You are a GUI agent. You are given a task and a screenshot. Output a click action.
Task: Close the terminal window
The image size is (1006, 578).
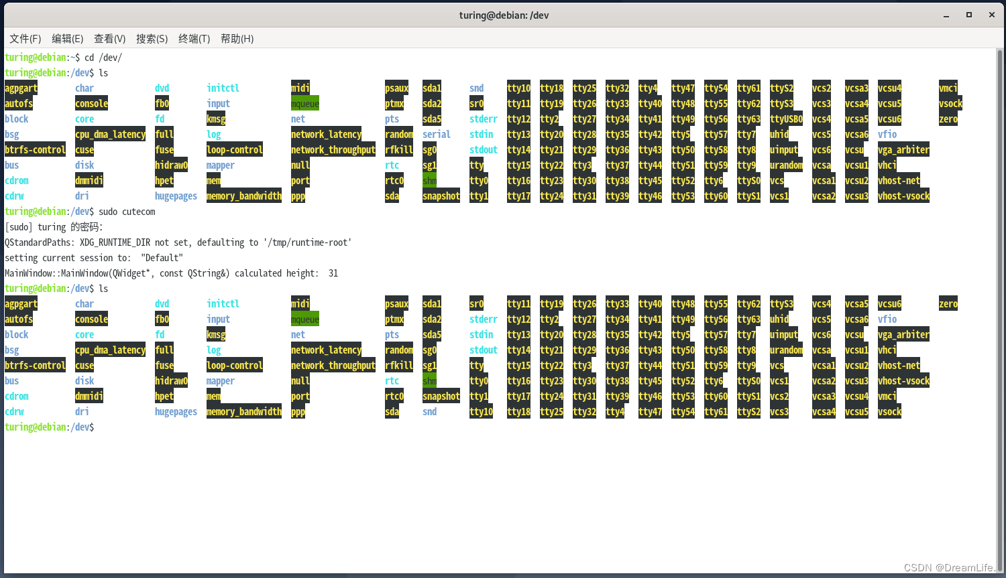coord(991,15)
